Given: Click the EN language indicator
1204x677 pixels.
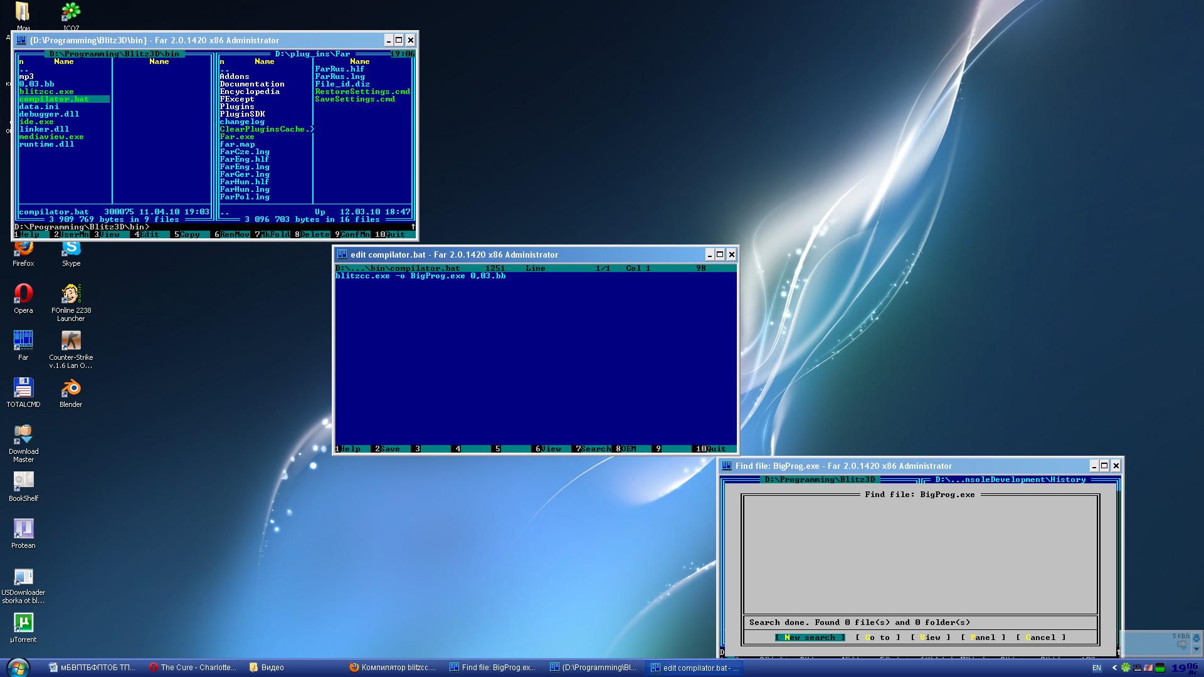Looking at the screenshot, I should [x=1097, y=668].
